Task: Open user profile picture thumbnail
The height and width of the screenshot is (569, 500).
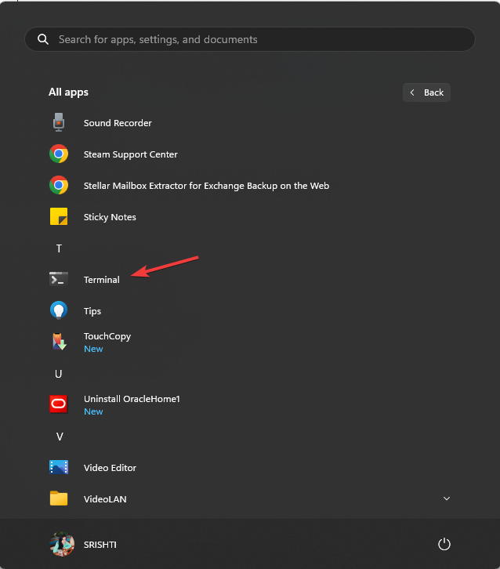Action: pyautogui.click(x=62, y=545)
